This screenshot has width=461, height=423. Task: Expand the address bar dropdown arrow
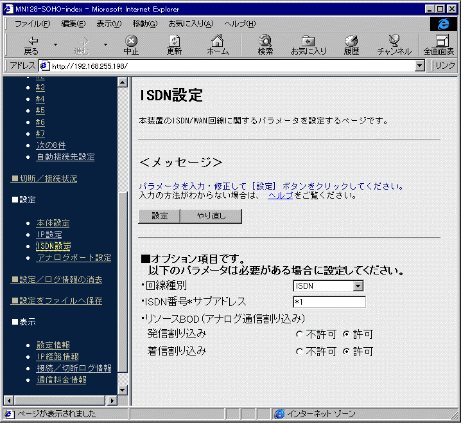pyautogui.click(x=420, y=66)
